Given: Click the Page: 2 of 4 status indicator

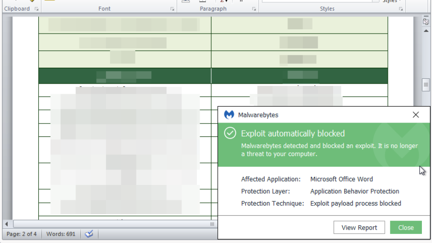Looking at the screenshot, I should pos(22,234).
